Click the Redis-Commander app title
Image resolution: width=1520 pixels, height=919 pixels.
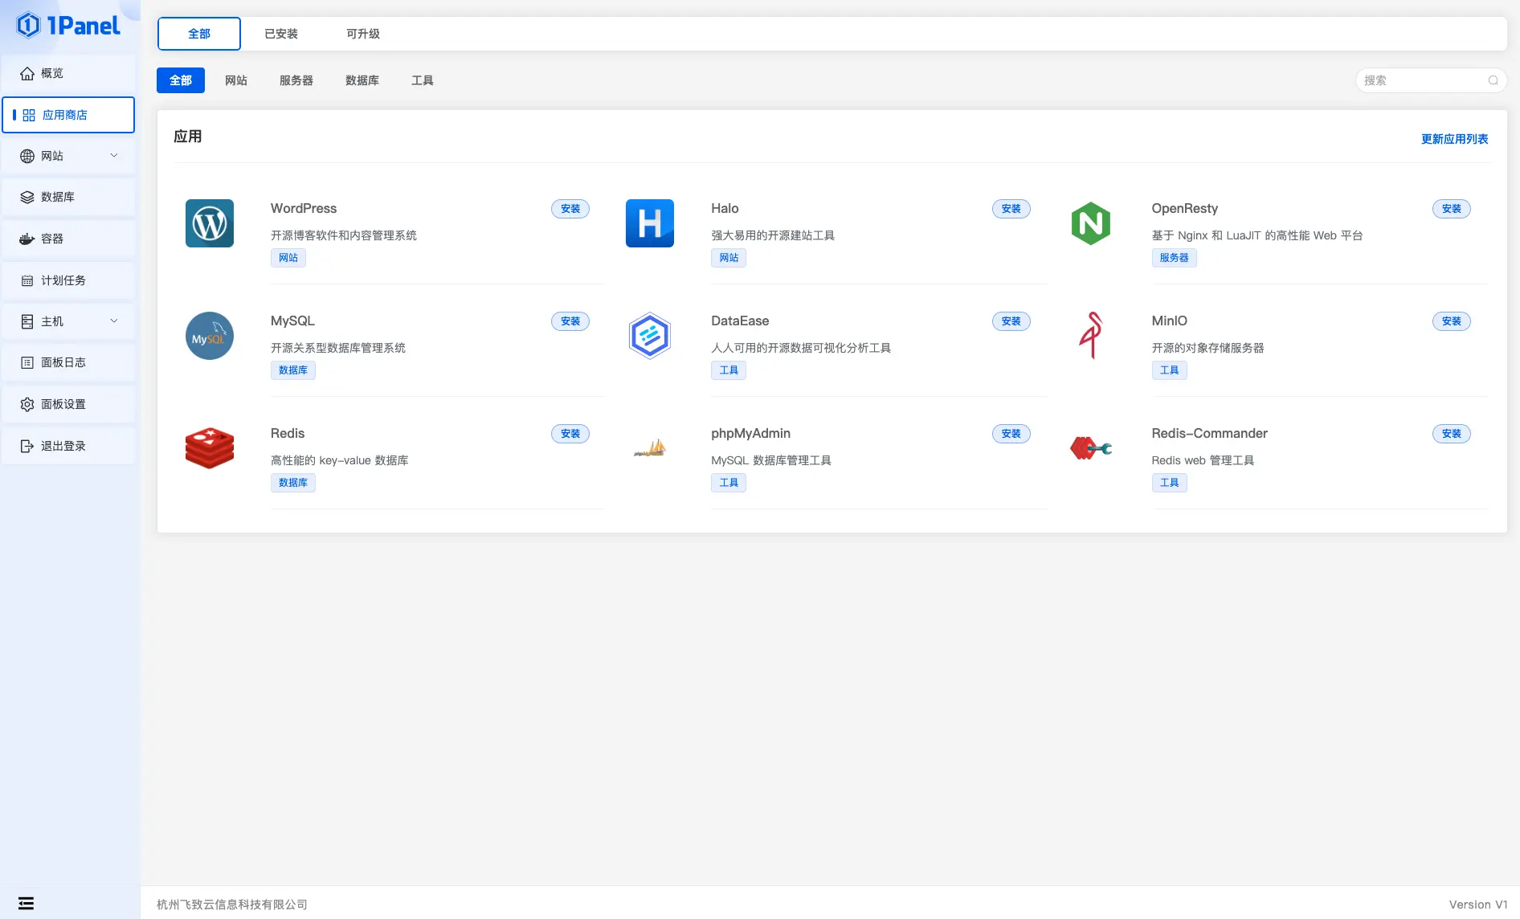point(1210,434)
